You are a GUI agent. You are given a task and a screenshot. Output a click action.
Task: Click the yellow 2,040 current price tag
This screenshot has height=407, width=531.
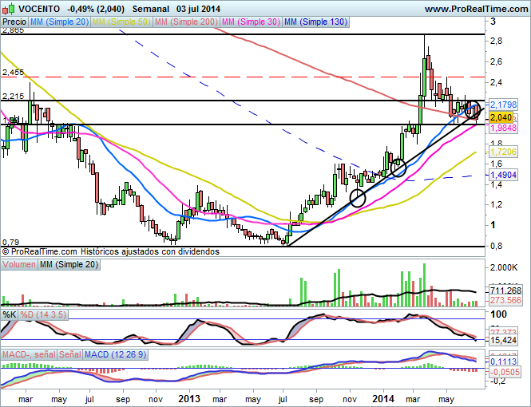(x=500, y=117)
